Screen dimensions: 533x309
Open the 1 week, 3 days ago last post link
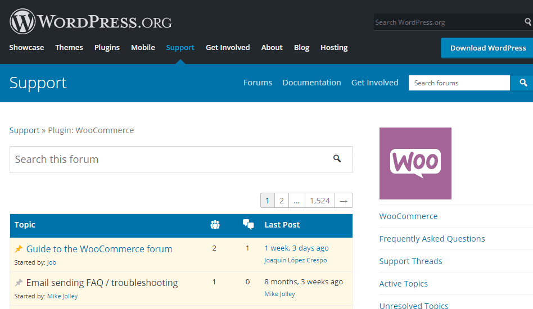[297, 248]
